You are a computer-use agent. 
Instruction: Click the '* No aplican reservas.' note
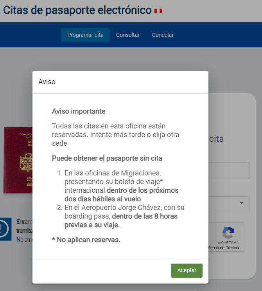click(86, 240)
